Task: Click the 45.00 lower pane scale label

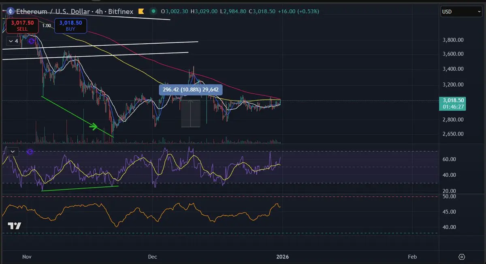Action: pos(449,211)
